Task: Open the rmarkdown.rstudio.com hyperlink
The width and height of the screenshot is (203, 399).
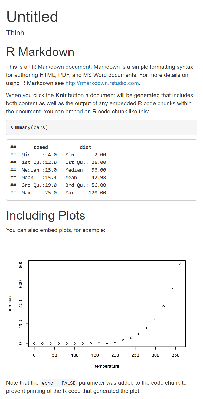Action: pos(102,83)
